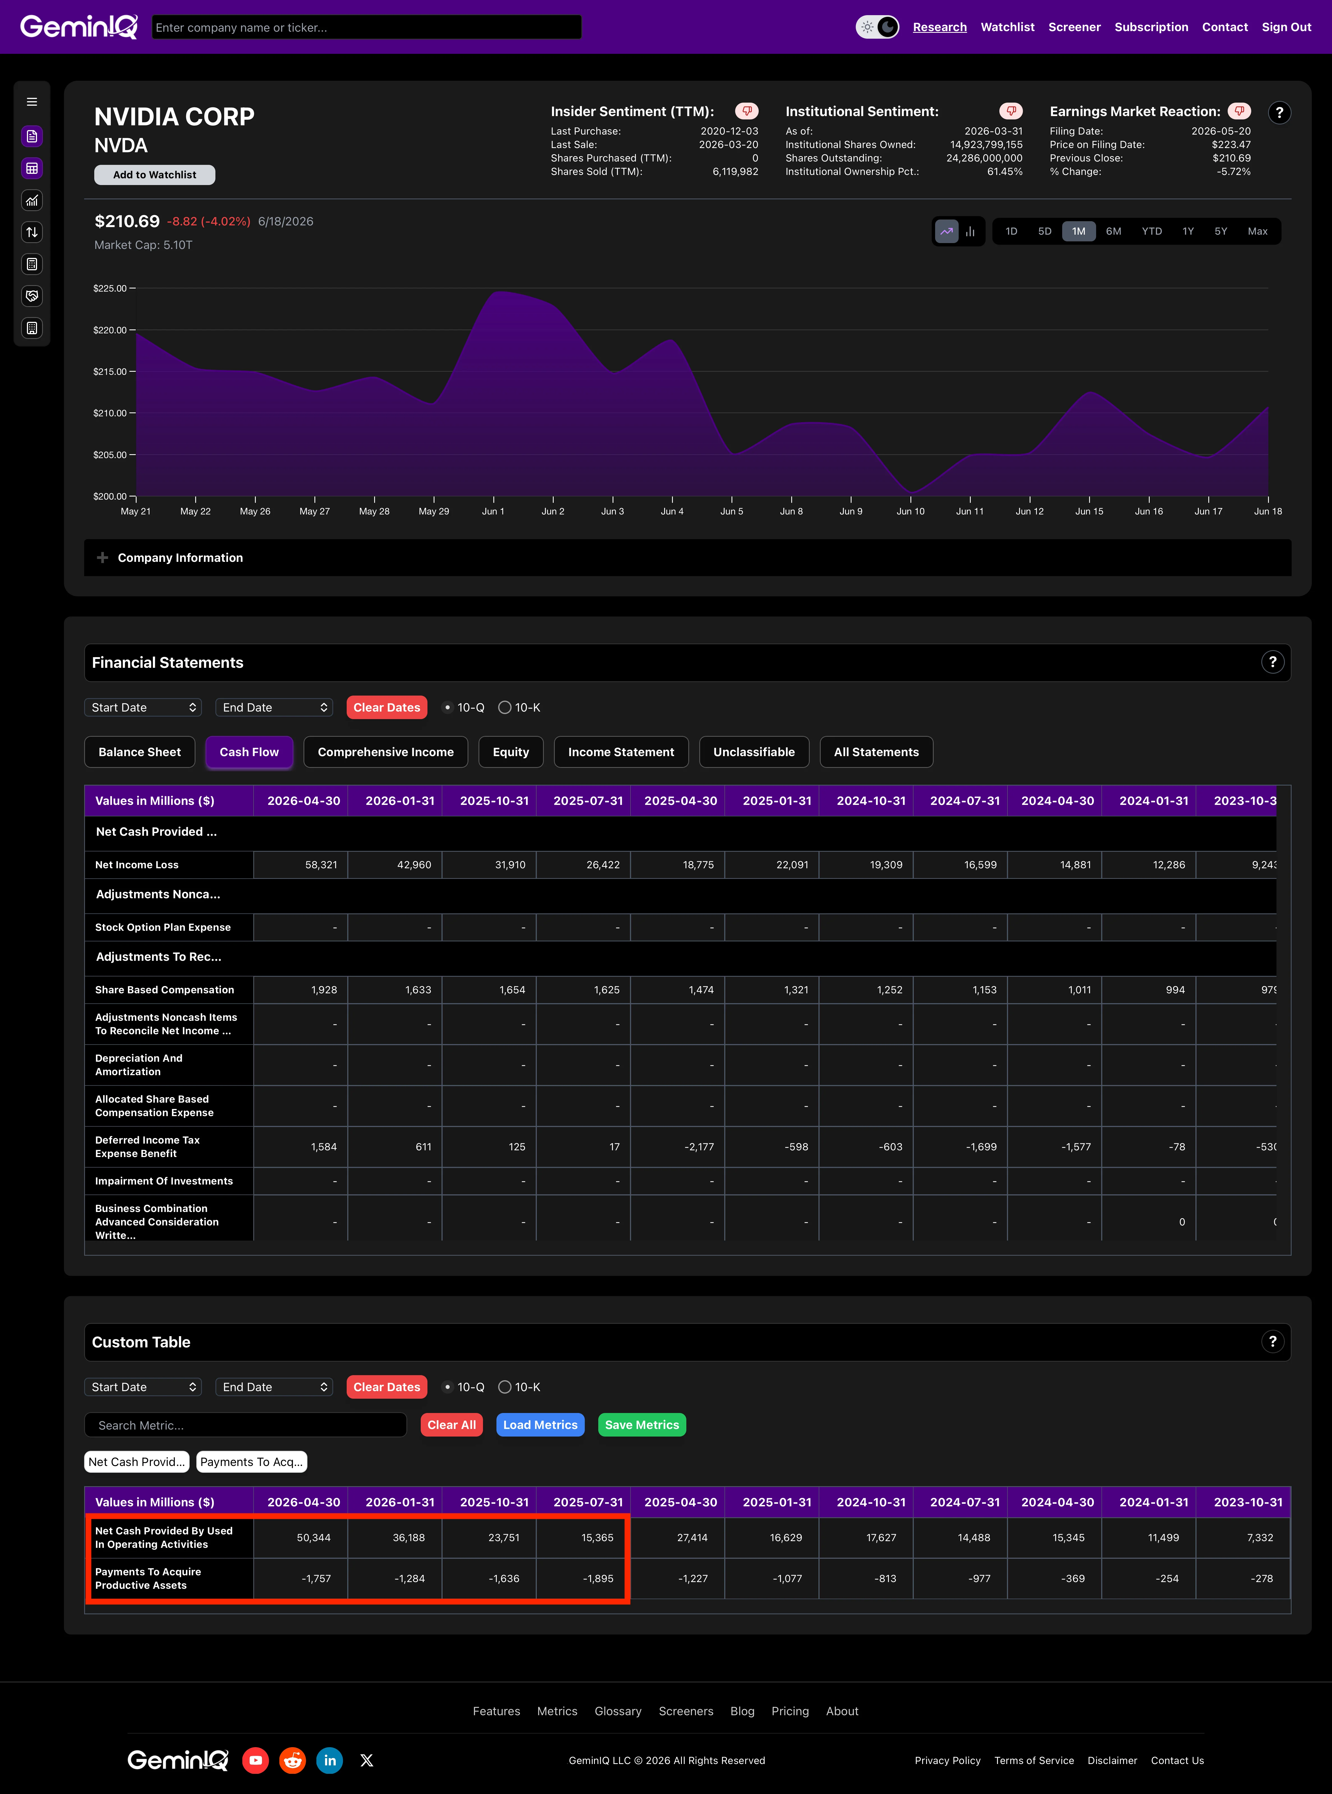The width and height of the screenshot is (1332, 1794).
Task: Click the footer GeminIQ logo
Action: [178, 1760]
